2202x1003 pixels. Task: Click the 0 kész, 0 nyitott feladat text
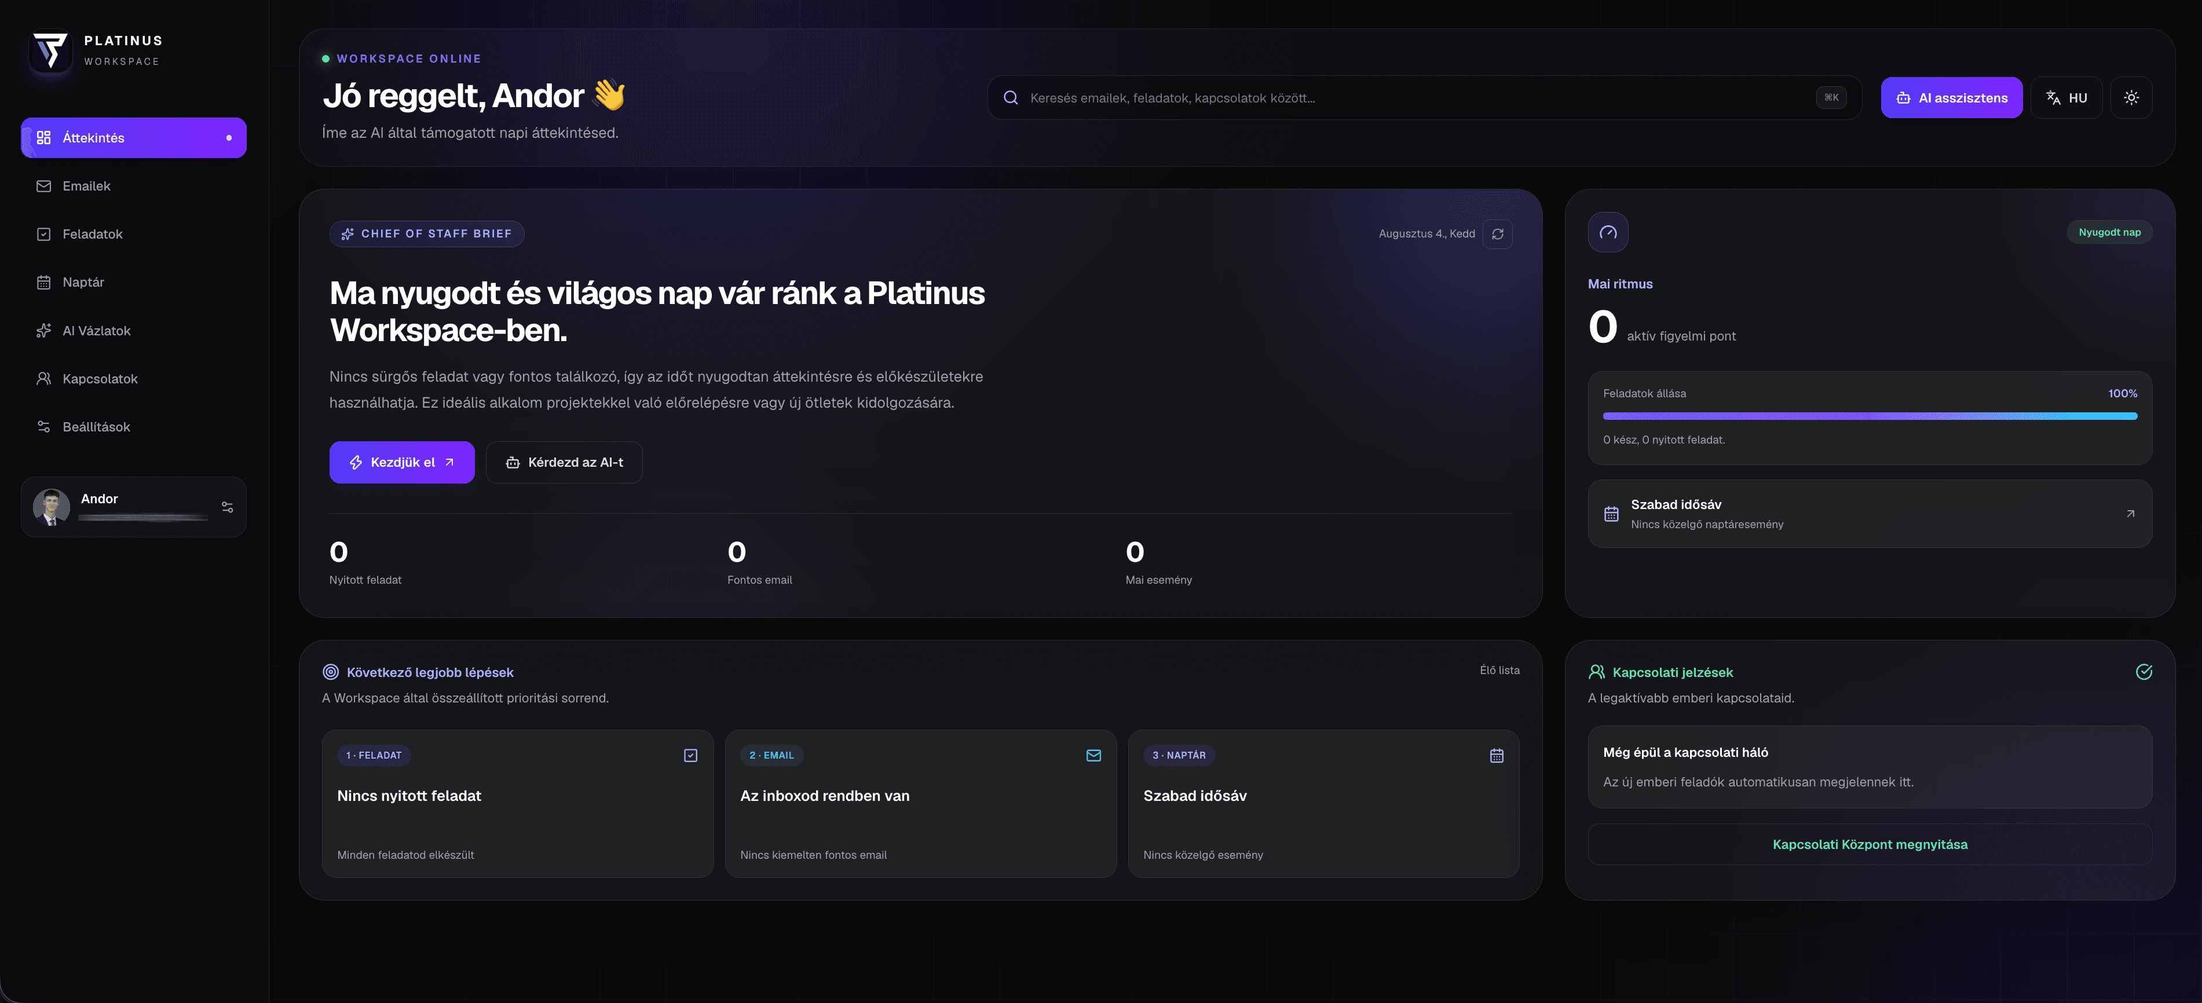1663,440
